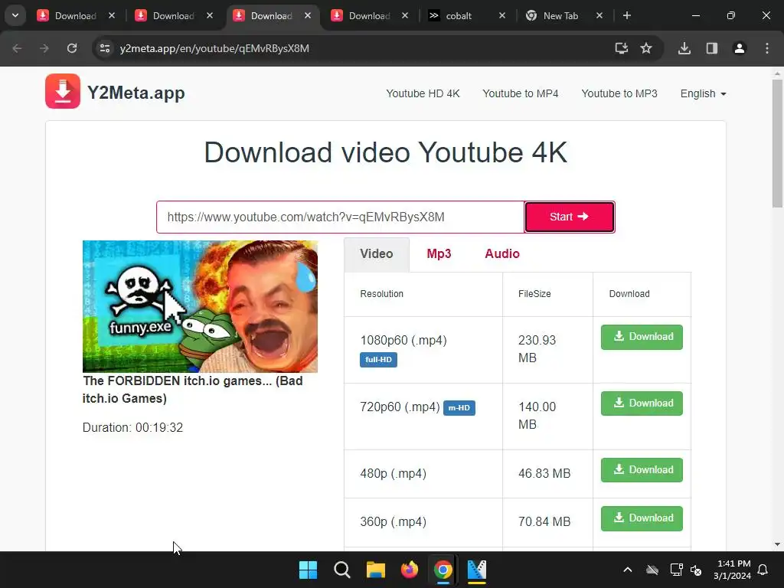The image size is (784, 588).
Task: Open taskbar Search icon
Action: coord(342,570)
